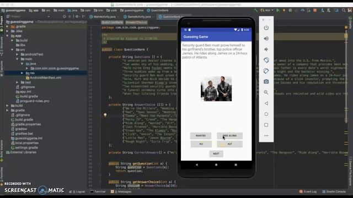The image size is (353, 198).
Task: Tap the WANTED answer button
Action: click(x=201, y=136)
